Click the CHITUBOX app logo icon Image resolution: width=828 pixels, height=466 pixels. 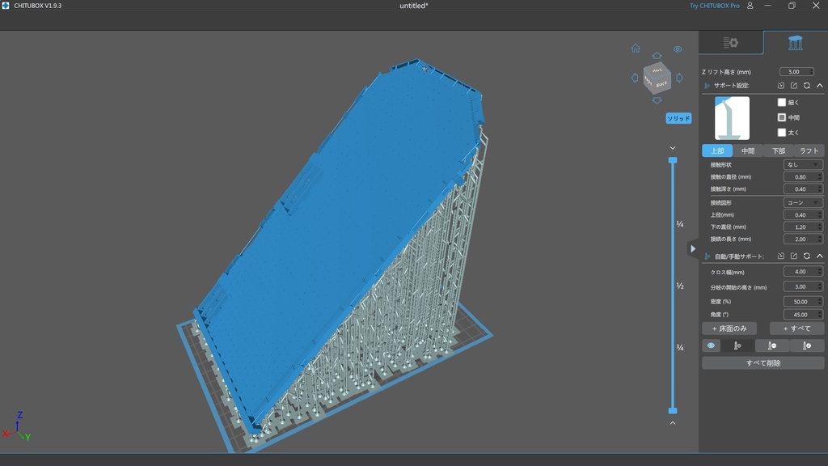6,6
